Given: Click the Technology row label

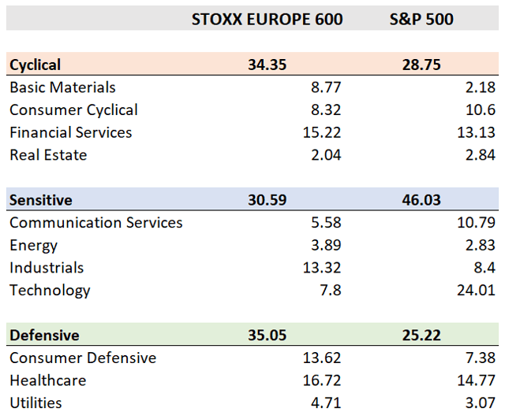Looking at the screenshot, I should (50, 291).
